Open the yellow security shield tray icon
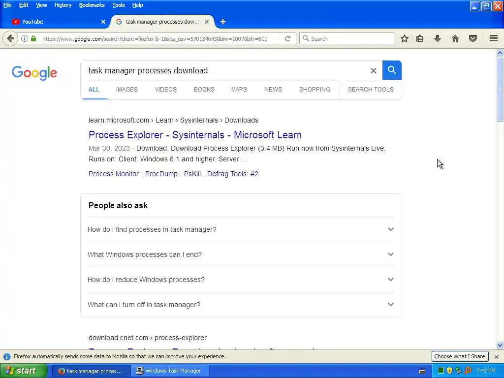The width and height of the screenshot is (504, 378). (449, 371)
